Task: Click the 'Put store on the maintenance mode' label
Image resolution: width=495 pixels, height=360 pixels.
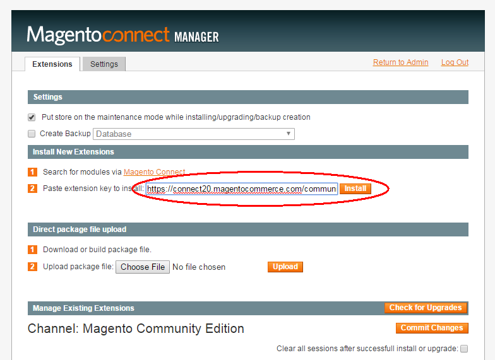Action: [x=176, y=117]
